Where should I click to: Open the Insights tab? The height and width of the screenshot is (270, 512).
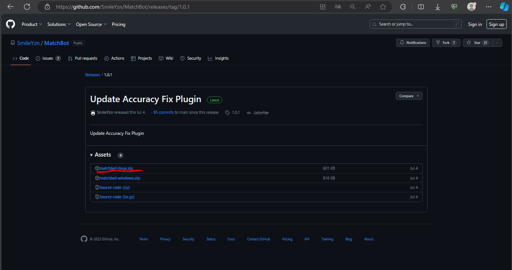[x=218, y=58]
